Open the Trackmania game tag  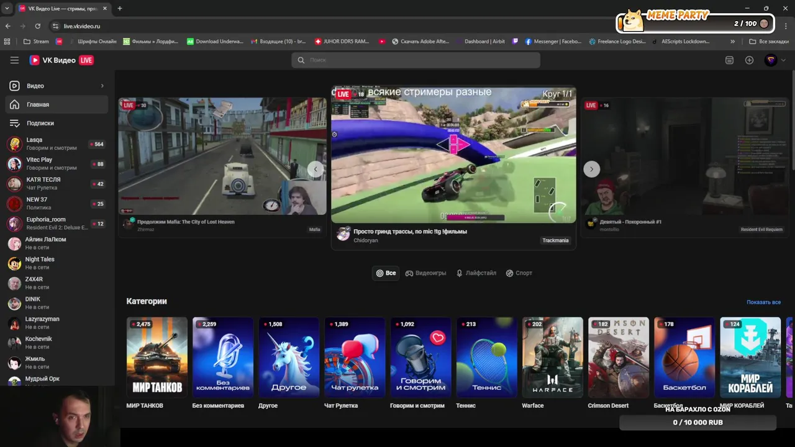click(555, 240)
